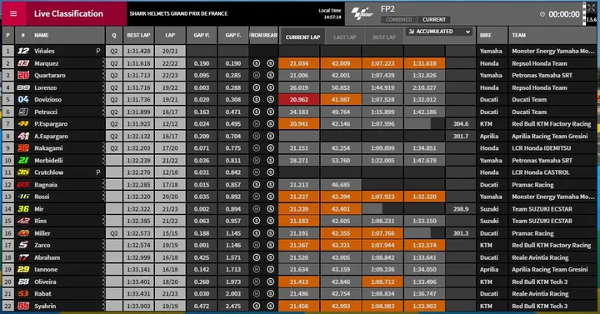This screenshot has height=314, width=600.
Task: Click Viñales best lap 1:31.428
Action: (138, 51)
